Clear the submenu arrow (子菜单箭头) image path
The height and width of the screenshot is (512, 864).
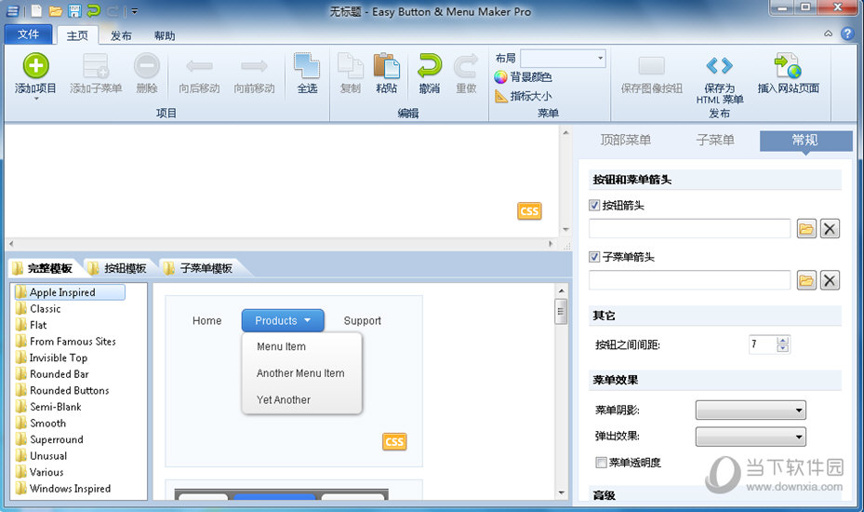pyautogui.click(x=830, y=280)
